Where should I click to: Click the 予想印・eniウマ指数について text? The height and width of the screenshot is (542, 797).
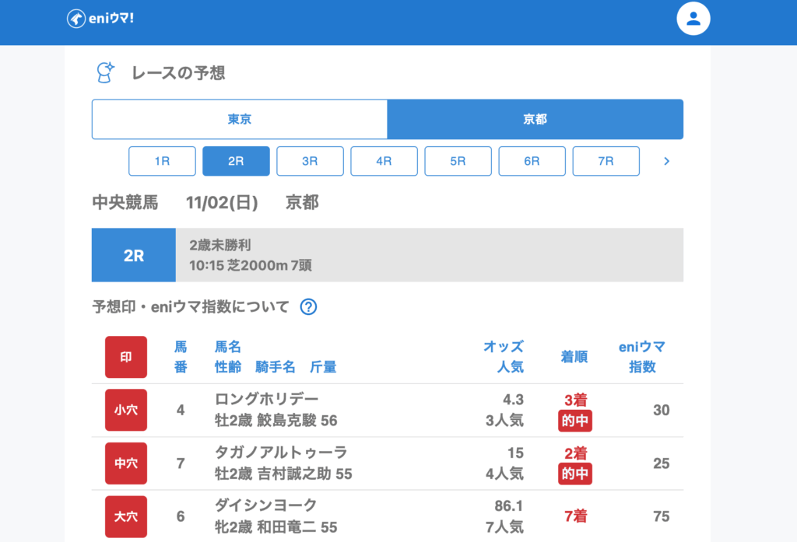[x=191, y=307]
